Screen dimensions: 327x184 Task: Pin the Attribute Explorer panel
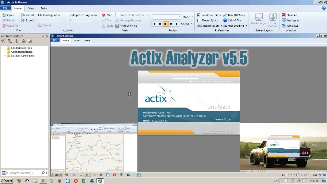coord(43,36)
